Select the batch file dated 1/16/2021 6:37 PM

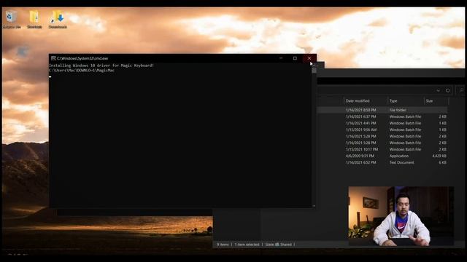coord(382,116)
